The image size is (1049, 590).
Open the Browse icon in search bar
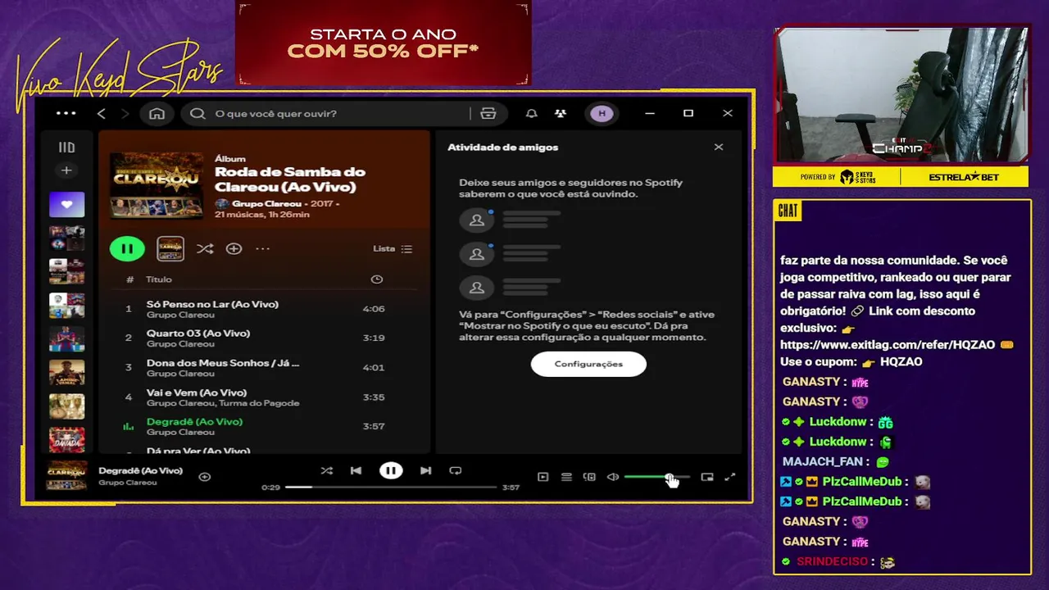(488, 113)
